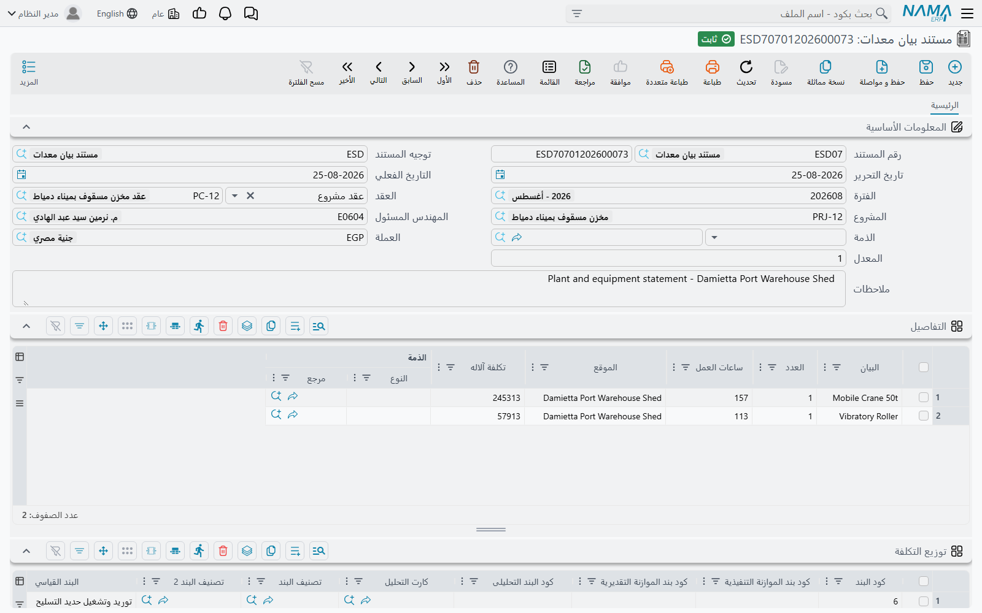Click add-row icon in التفاصيل toolbar
The width and height of the screenshot is (982, 613).
point(295,326)
